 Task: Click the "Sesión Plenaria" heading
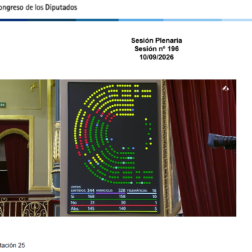pyautogui.click(x=157, y=41)
